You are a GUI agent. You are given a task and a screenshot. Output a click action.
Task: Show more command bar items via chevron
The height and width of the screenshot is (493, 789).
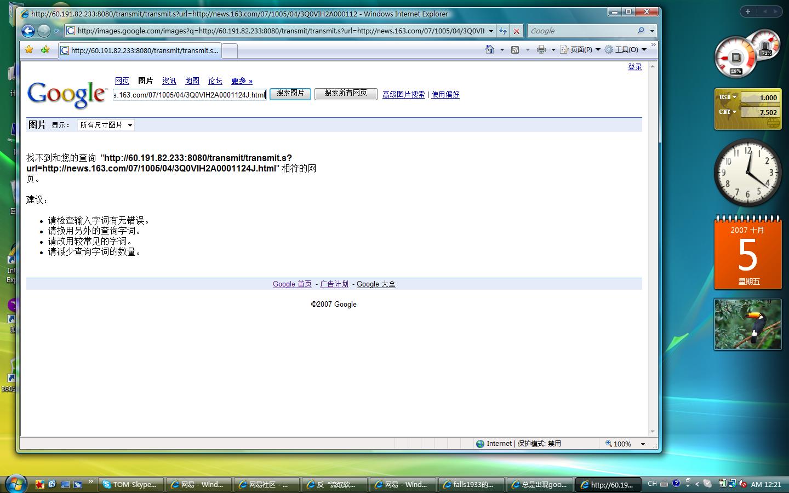[653, 46]
